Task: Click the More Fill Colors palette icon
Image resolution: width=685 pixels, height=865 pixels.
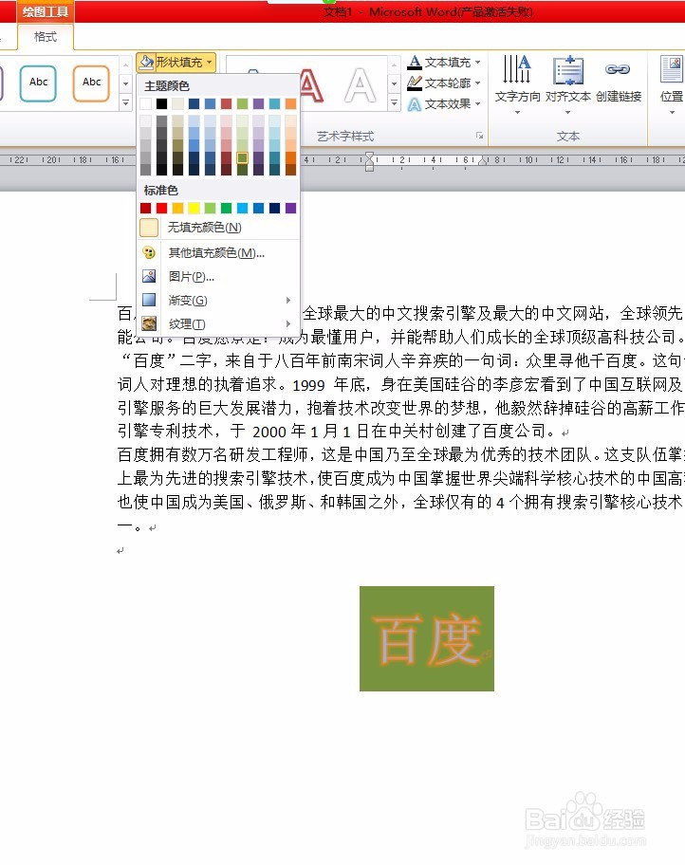Action: click(149, 252)
